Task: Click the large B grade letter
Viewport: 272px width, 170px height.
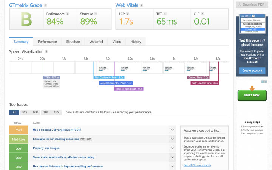Action: pyautogui.click(x=26, y=19)
